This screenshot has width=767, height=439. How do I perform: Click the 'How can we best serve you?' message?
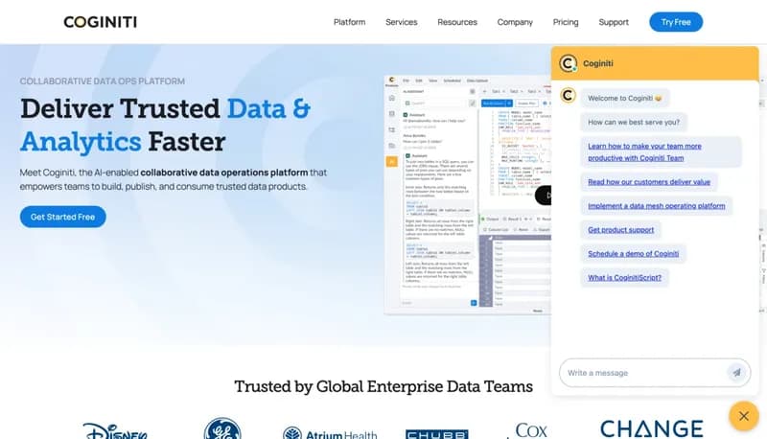coord(634,123)
